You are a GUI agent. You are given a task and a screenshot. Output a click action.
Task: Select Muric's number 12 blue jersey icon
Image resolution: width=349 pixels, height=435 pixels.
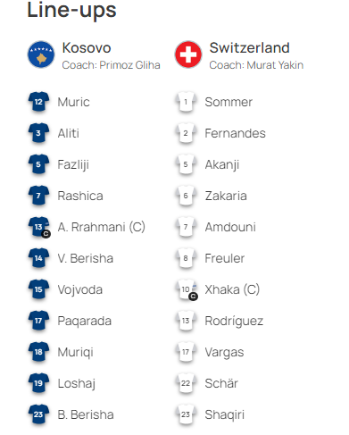[x=38, y=102]
